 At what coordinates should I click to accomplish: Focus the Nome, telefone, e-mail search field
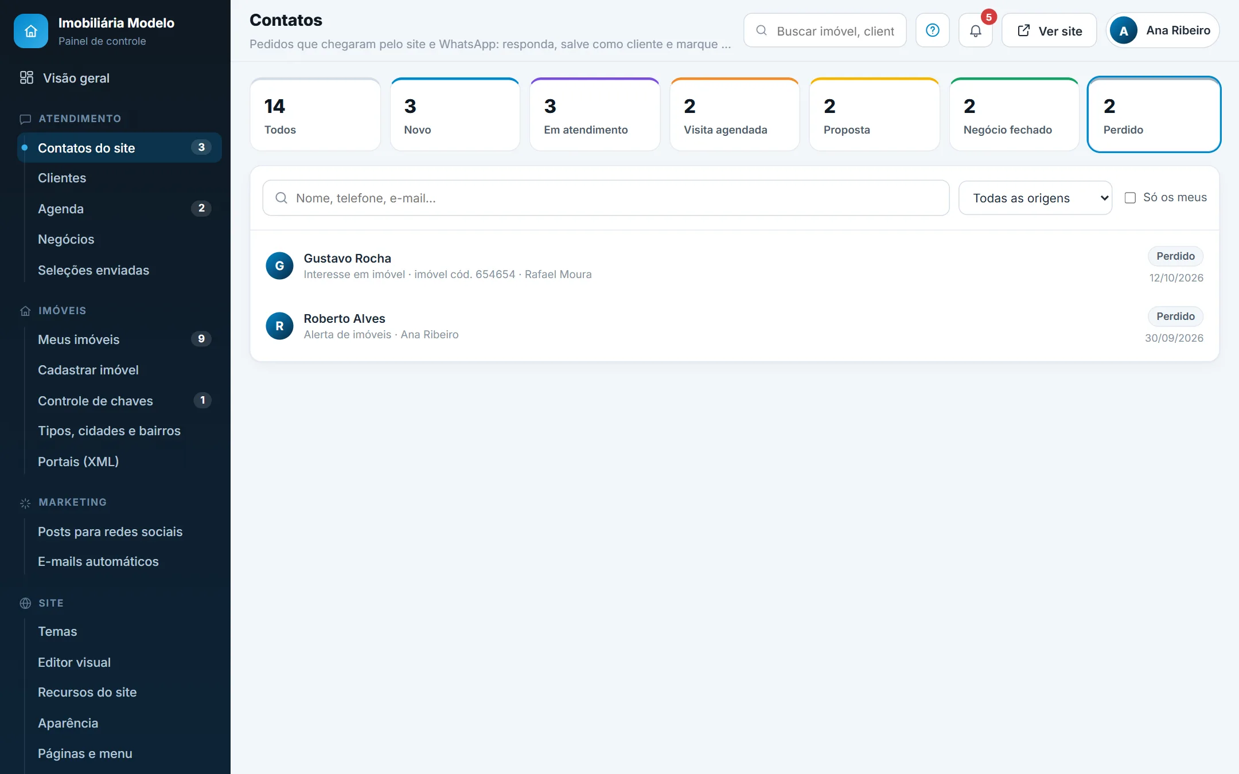coord(606,198)
